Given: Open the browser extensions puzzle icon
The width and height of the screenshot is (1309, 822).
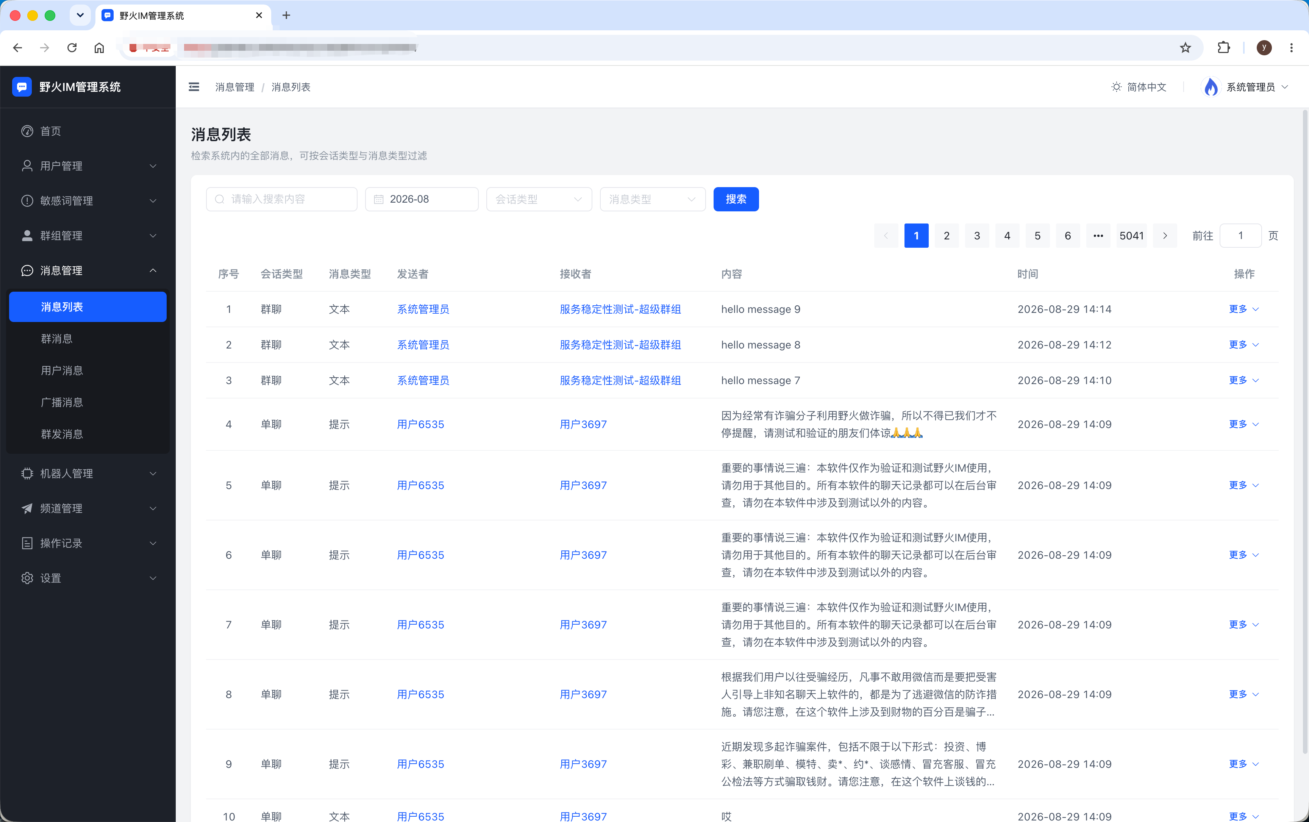Looking at the screenshot, I should 1224,48.
